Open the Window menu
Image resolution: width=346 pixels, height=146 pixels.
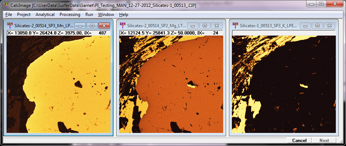(x=106, y=15)
